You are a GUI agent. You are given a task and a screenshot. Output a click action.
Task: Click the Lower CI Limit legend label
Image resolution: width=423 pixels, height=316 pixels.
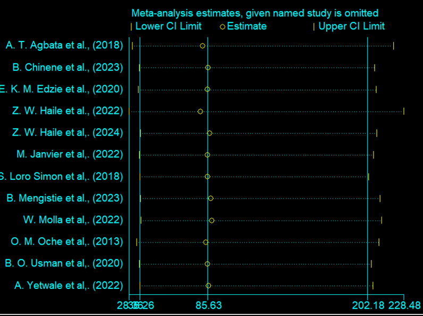point(168,26)
